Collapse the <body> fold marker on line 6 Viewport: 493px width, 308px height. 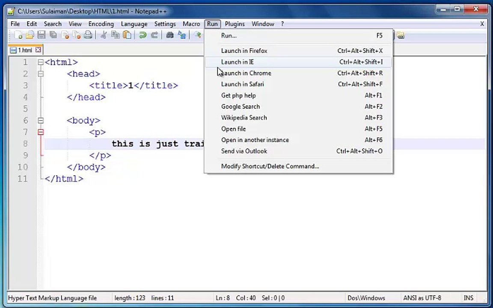tap(41, 120)
